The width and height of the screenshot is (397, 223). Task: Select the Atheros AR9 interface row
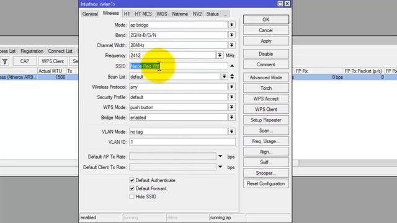pos(39,77)
